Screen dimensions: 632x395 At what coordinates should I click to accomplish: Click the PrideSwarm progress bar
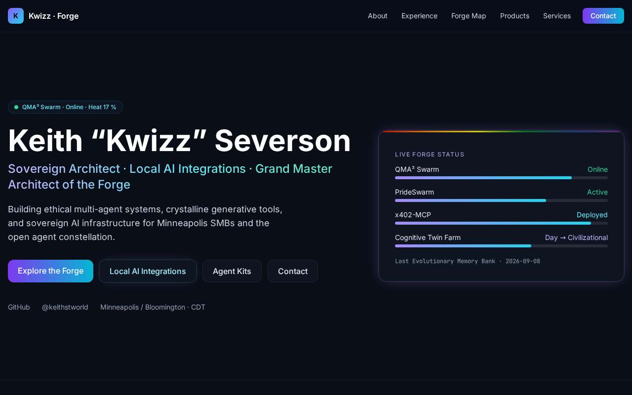click(501, 200)
